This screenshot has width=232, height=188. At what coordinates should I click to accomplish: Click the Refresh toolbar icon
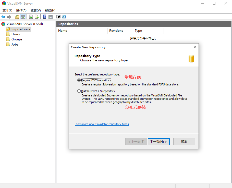pos(31,17)
